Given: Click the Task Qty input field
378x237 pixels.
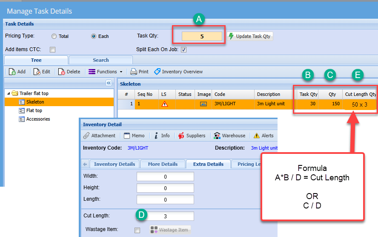Looking at the screenshot, I should click(202, 36).
